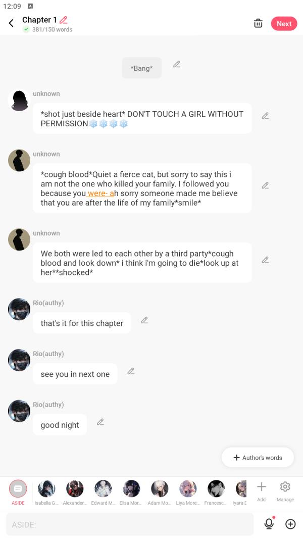Delete chapter with trash icon
Image resolution: width=303 pixels, height=539 pixels.
click(258, 23)
